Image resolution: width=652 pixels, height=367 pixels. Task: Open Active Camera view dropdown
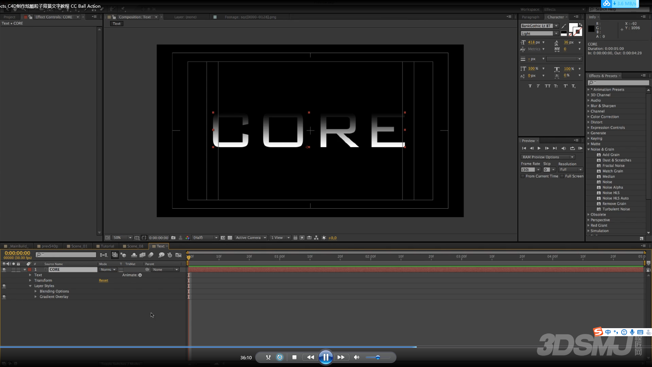(251, 238)
